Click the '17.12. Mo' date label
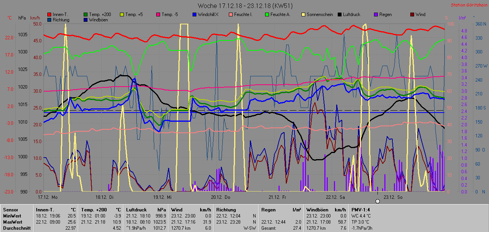 tap(48, 197)
